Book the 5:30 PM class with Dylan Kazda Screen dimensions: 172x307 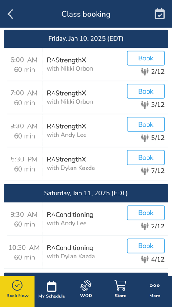pyautogui.click(x=146, y=157)
